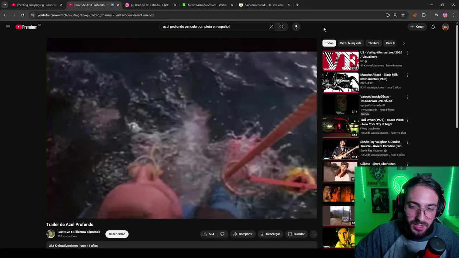Click the Crear create button
Image resolution: width=459 pixels, height=258 pixels.
pos(417,27)
